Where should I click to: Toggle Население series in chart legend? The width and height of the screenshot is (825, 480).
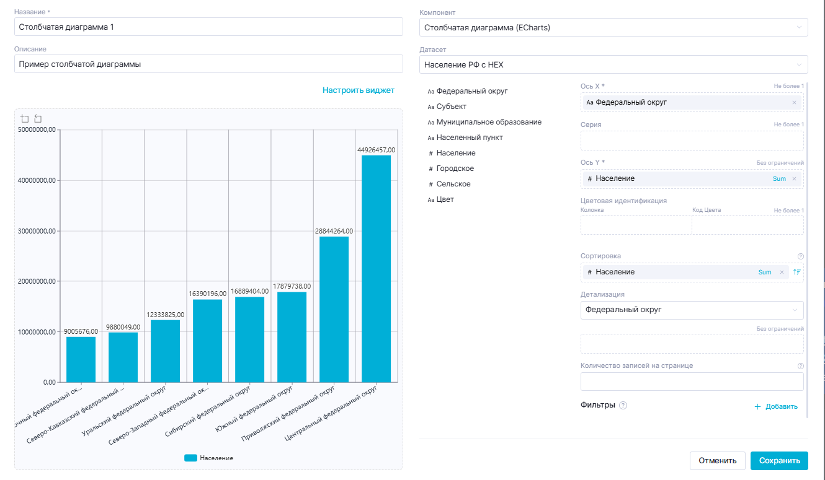click(208, 458)
